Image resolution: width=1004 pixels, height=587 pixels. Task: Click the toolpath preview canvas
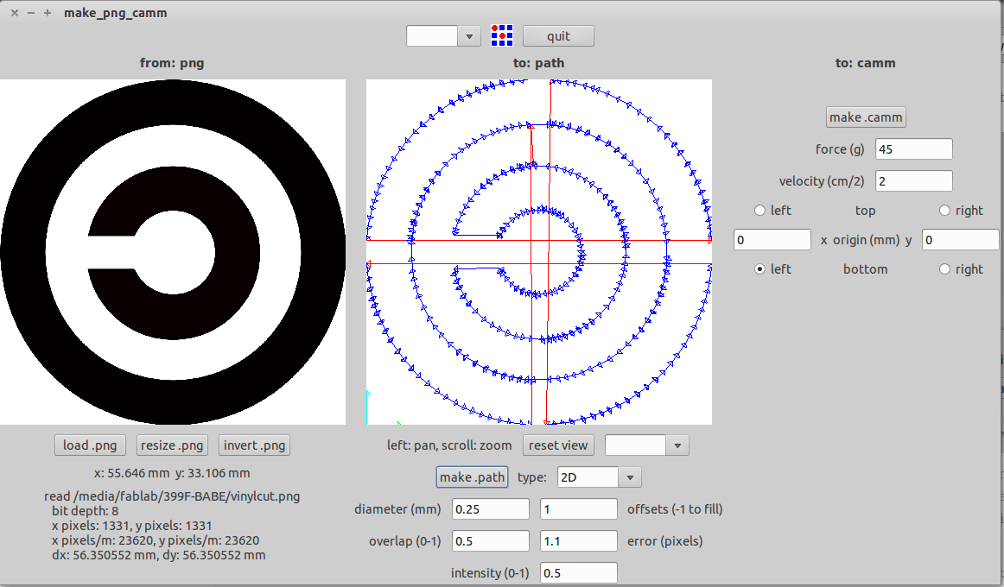539,252
